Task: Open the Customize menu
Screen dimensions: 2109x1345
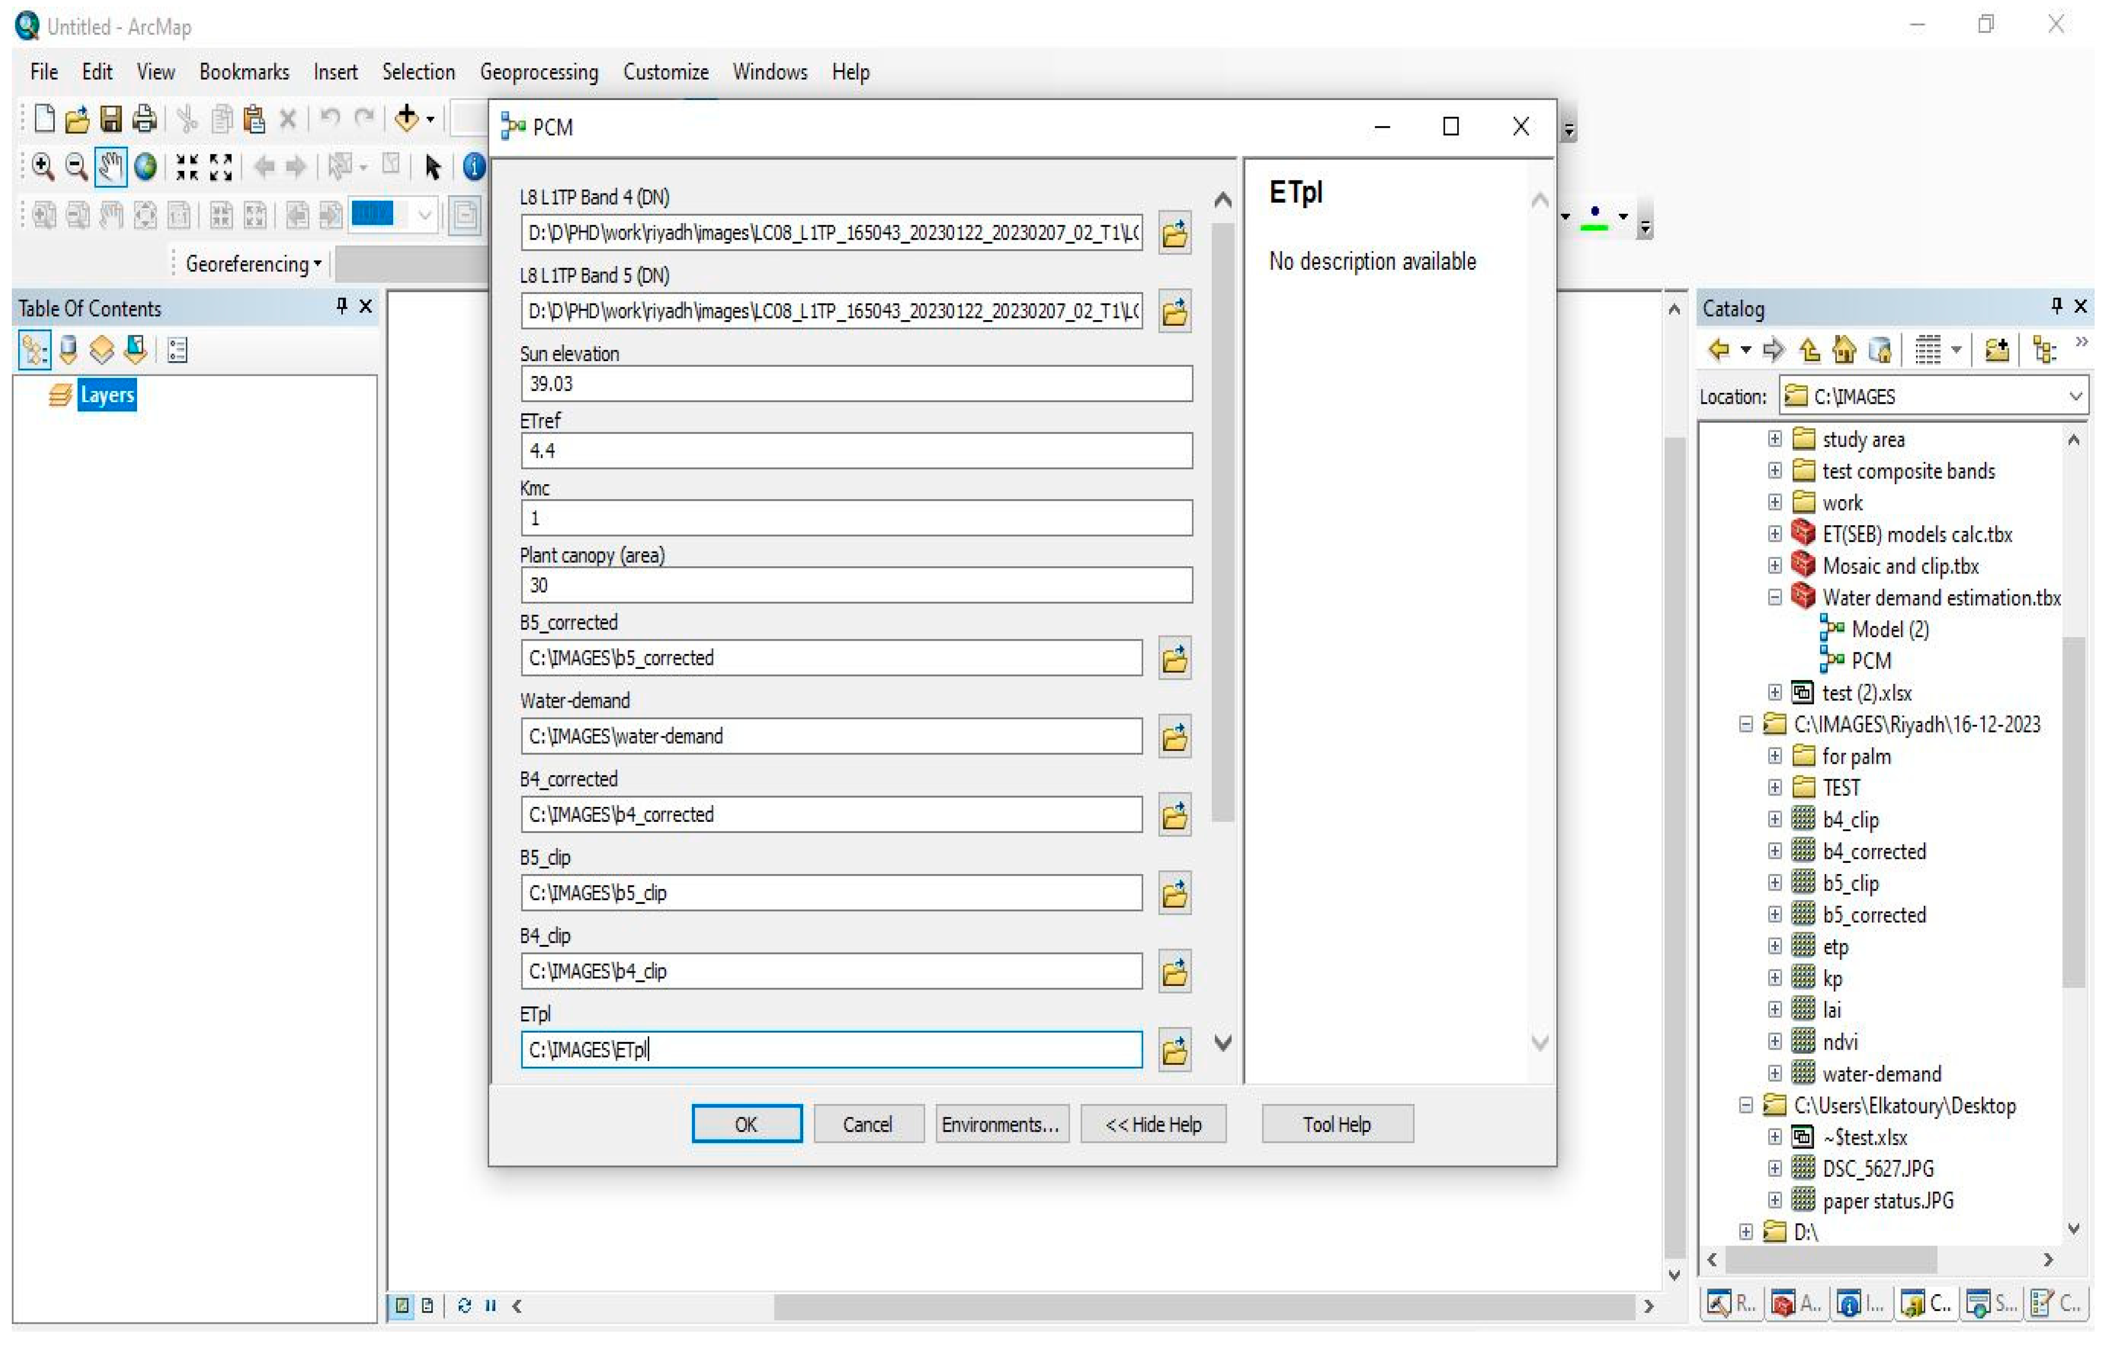Action: [666, 72]
